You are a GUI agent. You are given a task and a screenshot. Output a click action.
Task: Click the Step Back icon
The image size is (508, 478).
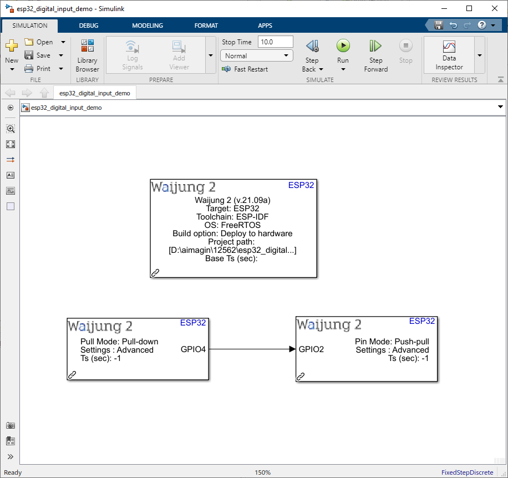pos(312,46)
